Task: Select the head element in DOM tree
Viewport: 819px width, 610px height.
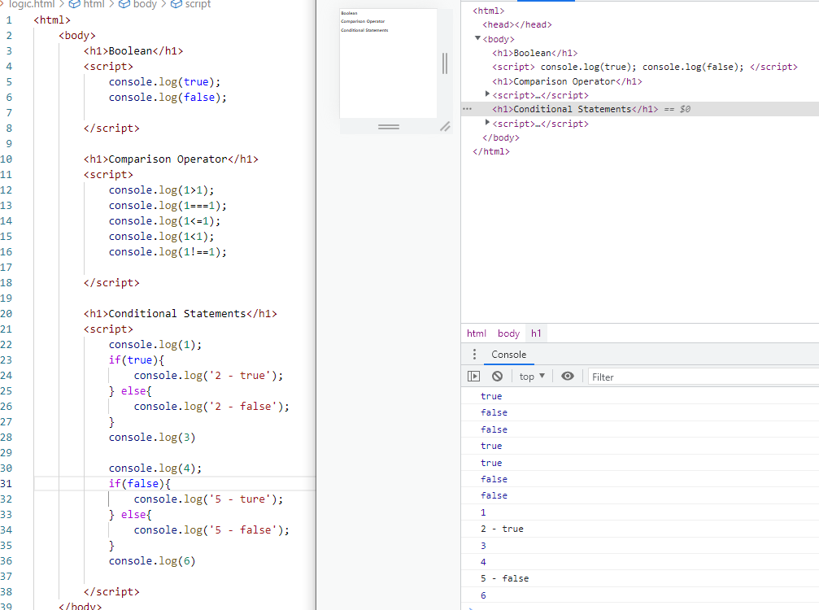Action: tap(517, 24)
